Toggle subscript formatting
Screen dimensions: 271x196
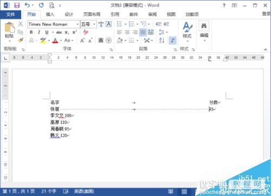(67, 33)
